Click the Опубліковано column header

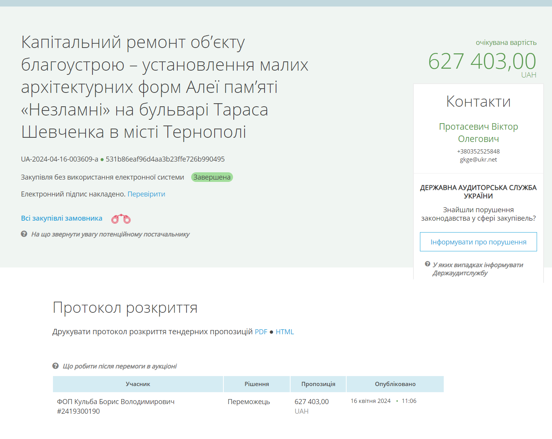(x=395, y=384)
